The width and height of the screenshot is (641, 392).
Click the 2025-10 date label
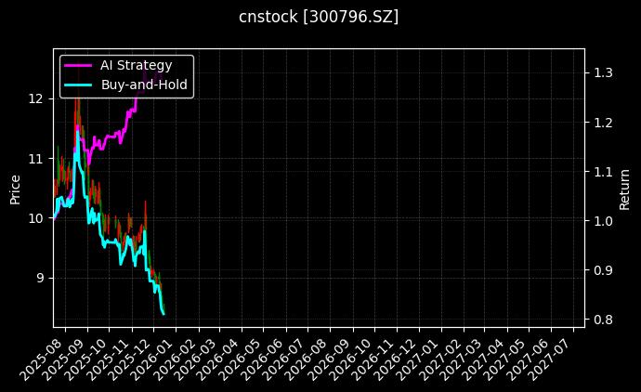(87, 359)
